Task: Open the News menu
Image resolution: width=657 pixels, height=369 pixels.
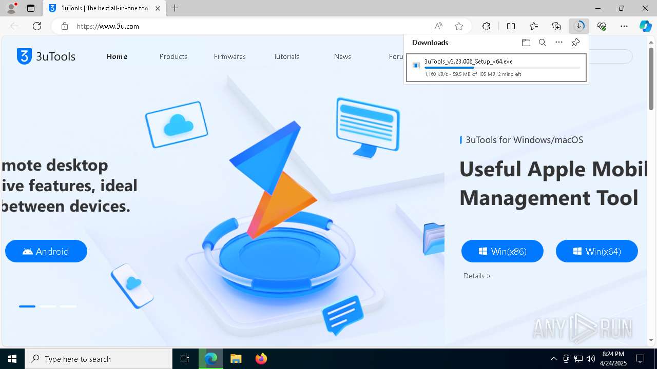Action: point(342,56)
